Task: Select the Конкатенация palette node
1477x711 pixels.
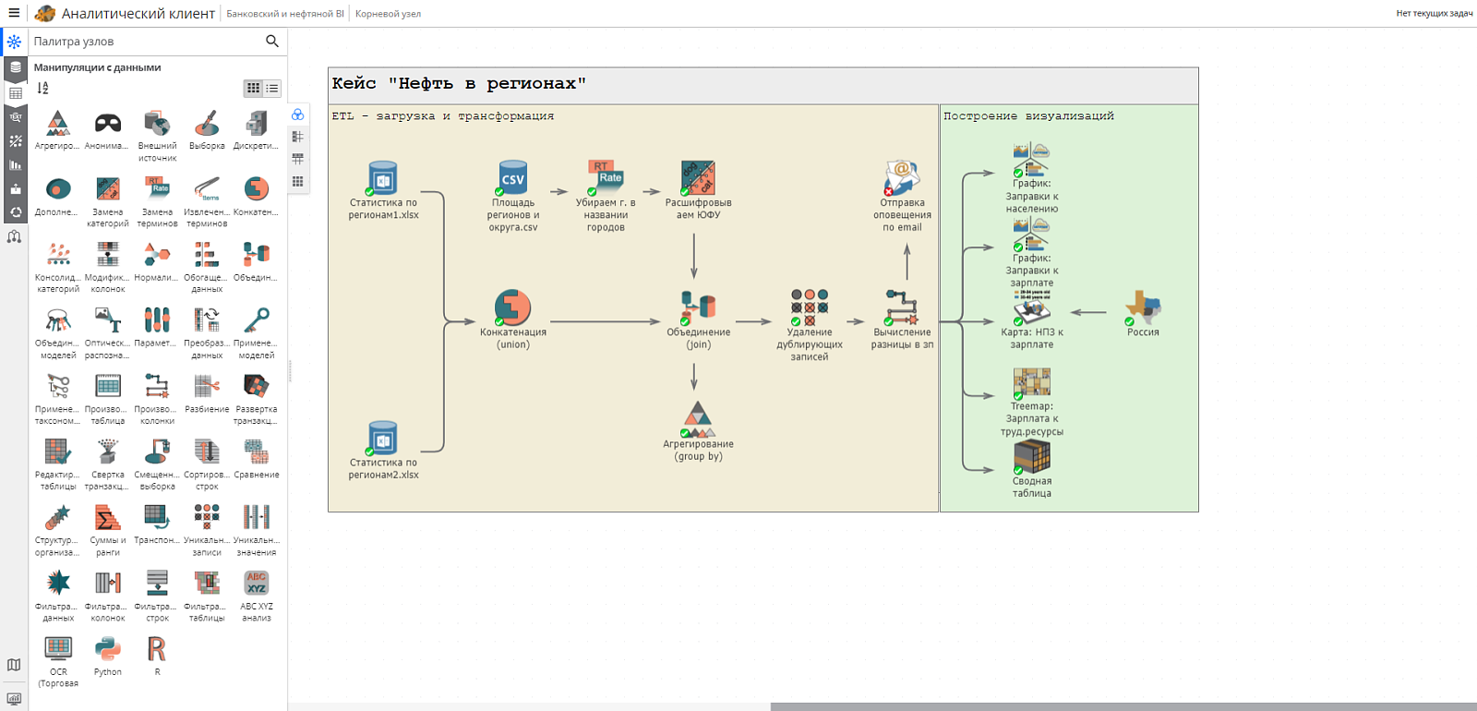Action: tap(256, 189)
